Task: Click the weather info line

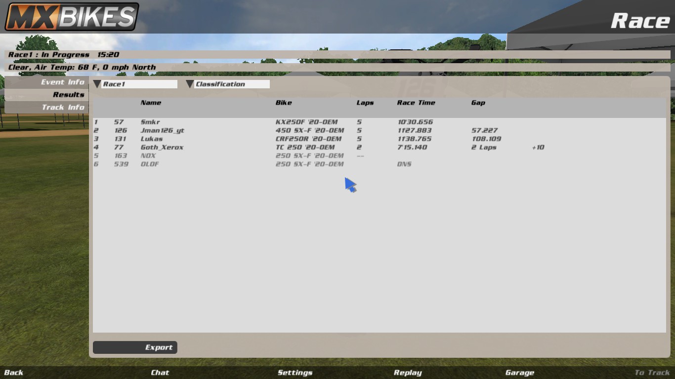Action: 337,67
